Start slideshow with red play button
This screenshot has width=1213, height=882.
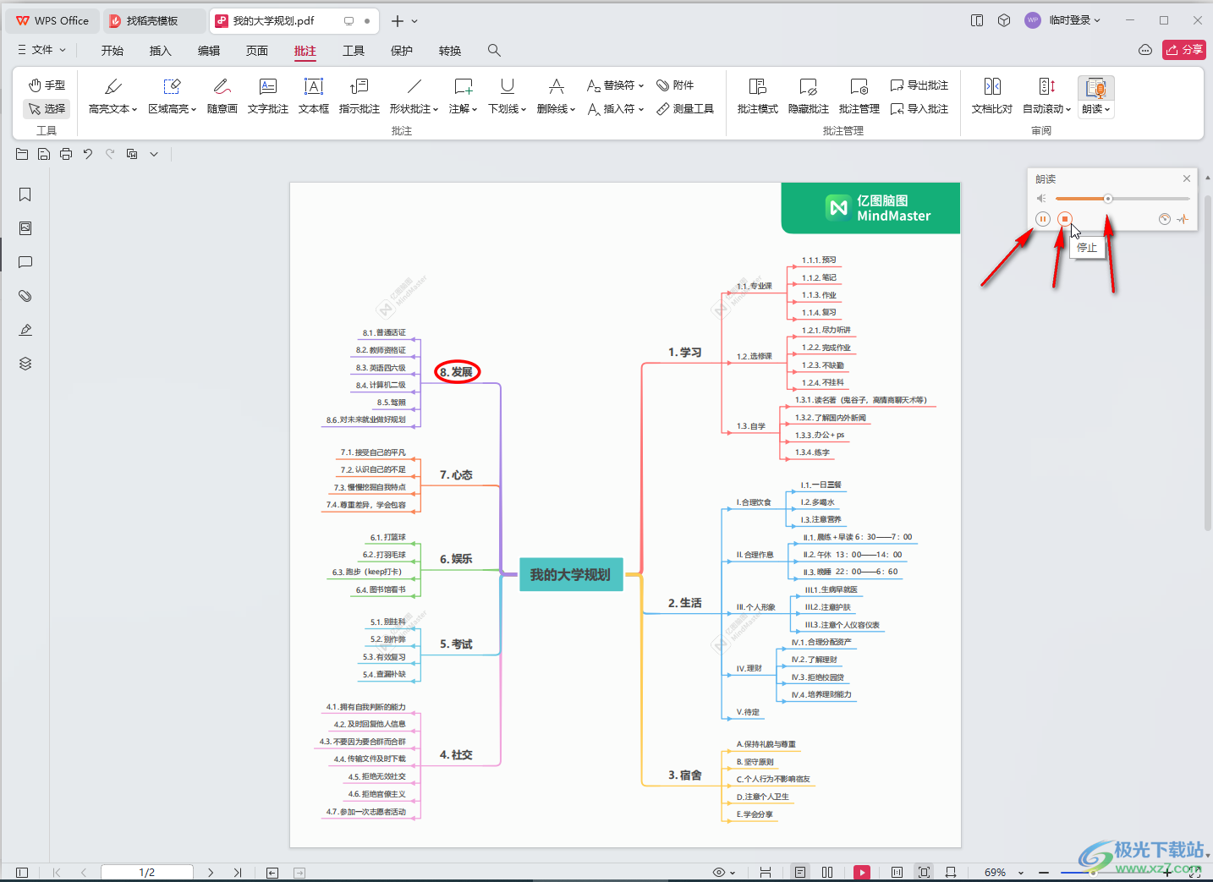[x=862, y=872]
